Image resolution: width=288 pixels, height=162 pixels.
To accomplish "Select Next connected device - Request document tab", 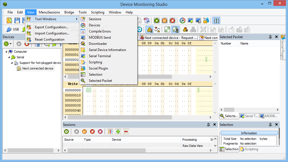I will click(x=168, y=38).
